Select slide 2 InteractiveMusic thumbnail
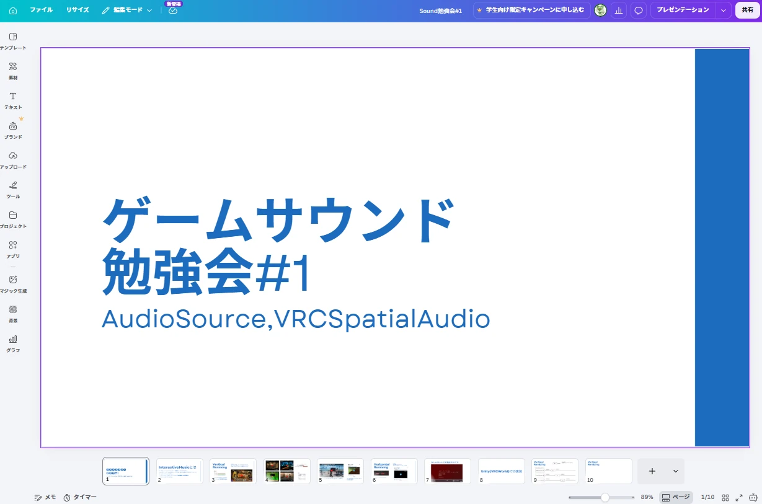 coord(179,471)
